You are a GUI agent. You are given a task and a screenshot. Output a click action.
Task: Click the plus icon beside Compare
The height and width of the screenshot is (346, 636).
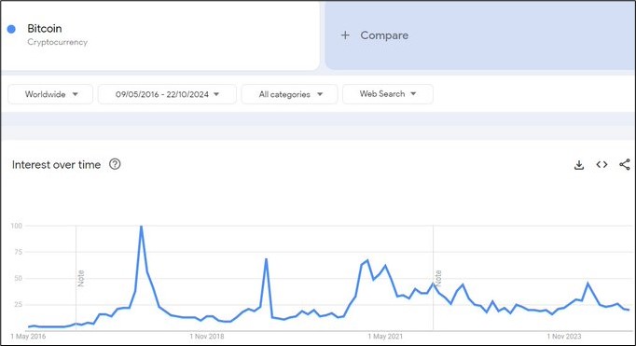[345, 35]
